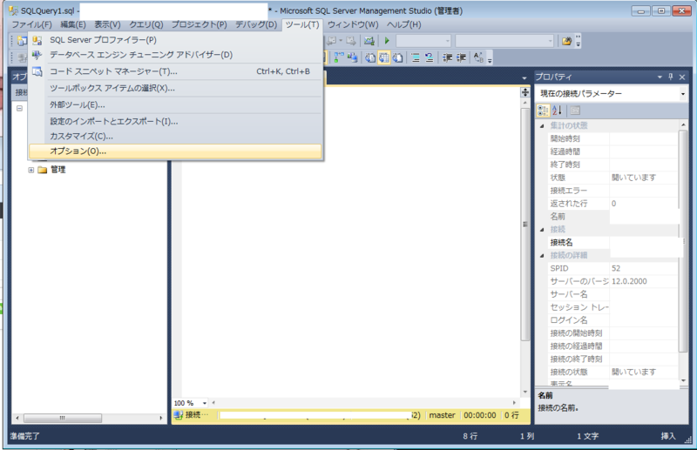Click オプション in the Tools menu

click(175, 151)
